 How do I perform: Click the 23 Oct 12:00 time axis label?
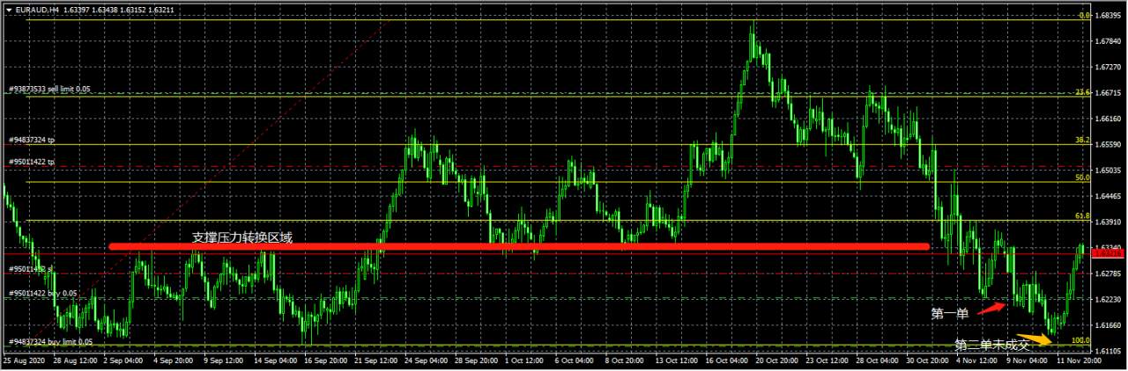(x=829, y=360)
